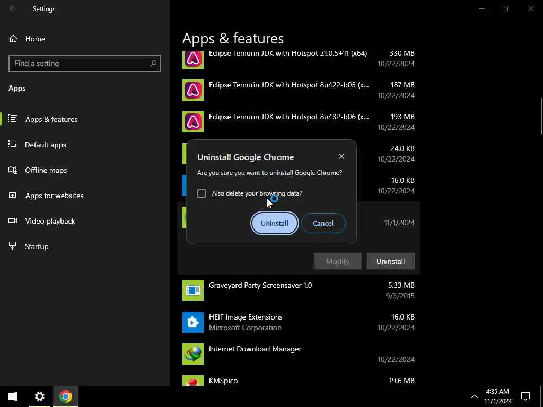Click the '5.33 MB' size value
543x407 pixels.
tap(401, 285)
